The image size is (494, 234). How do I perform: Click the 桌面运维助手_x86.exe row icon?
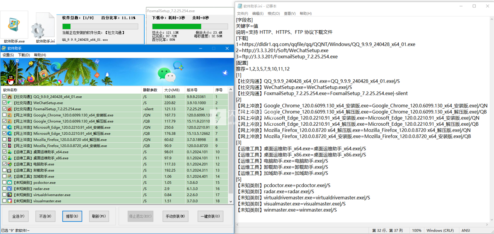(10, 158)
